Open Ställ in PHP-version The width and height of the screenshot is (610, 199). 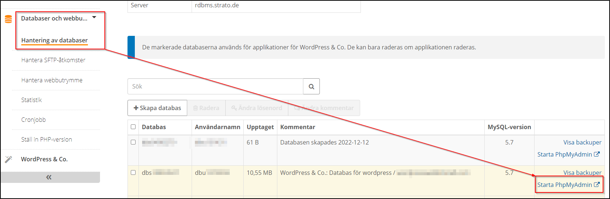(x=47, y=139)
